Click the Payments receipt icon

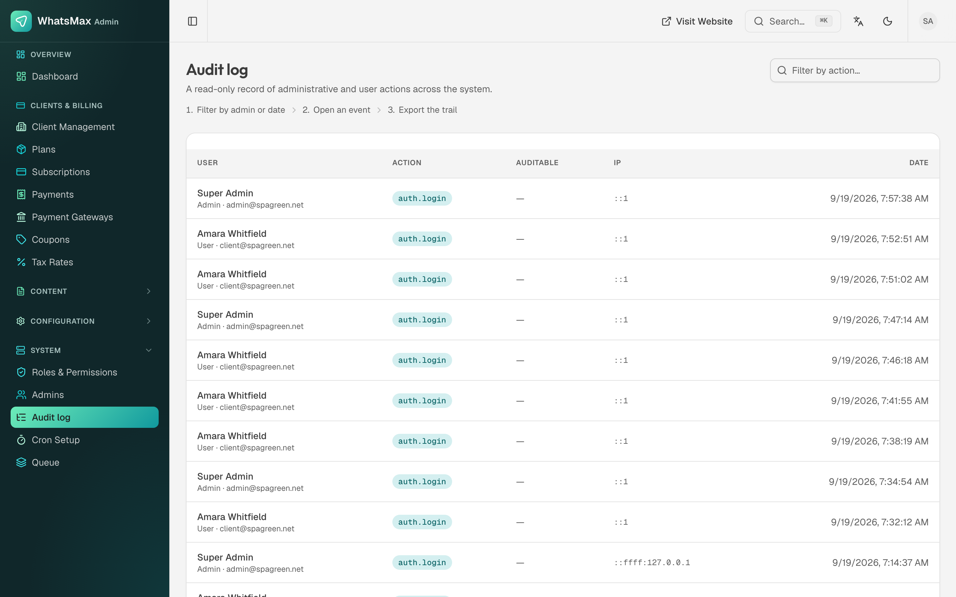point(21,194)
